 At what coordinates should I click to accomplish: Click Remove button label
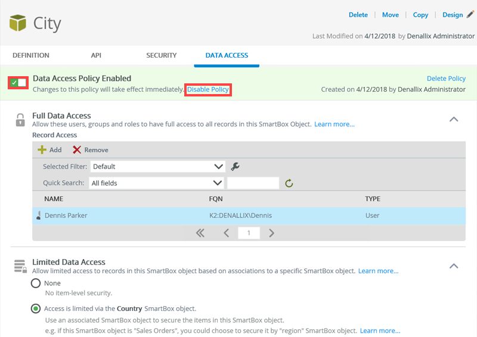coord(96,150)
